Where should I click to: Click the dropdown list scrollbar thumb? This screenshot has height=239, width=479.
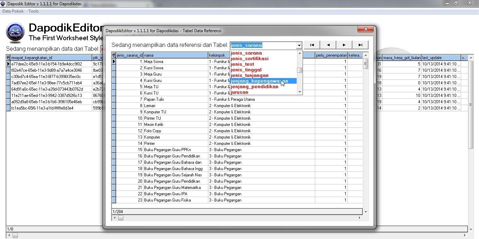pyautogui.click(x=299, y=70)
